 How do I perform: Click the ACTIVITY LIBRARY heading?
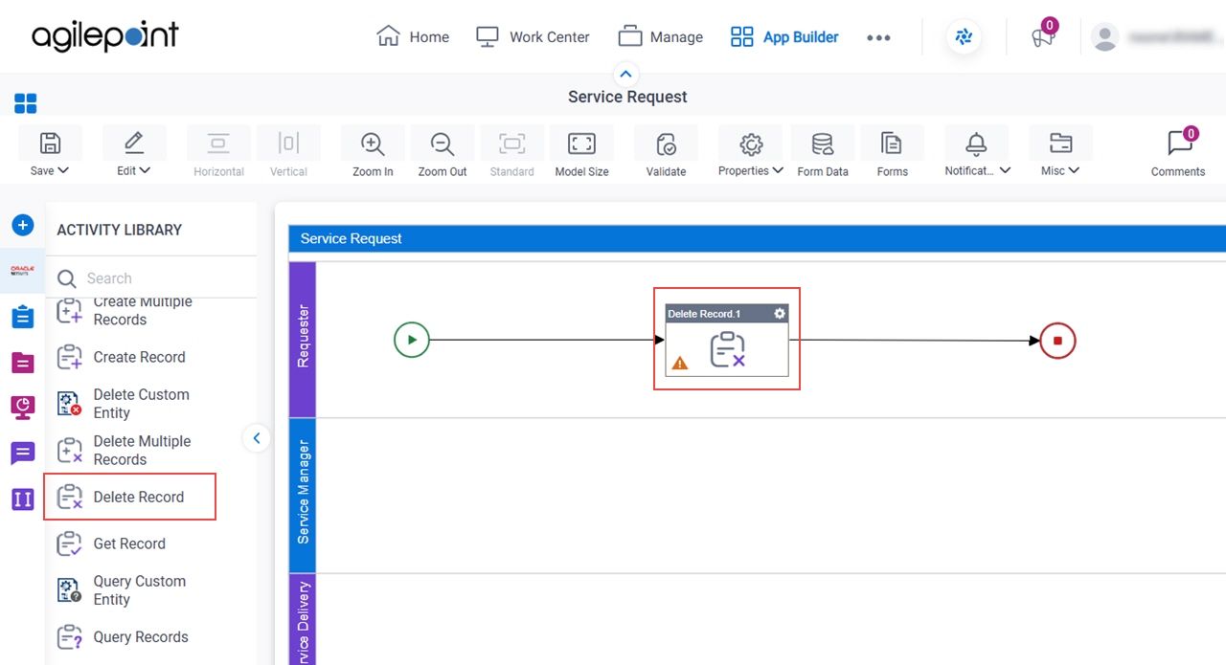click(x=119, y=230)
